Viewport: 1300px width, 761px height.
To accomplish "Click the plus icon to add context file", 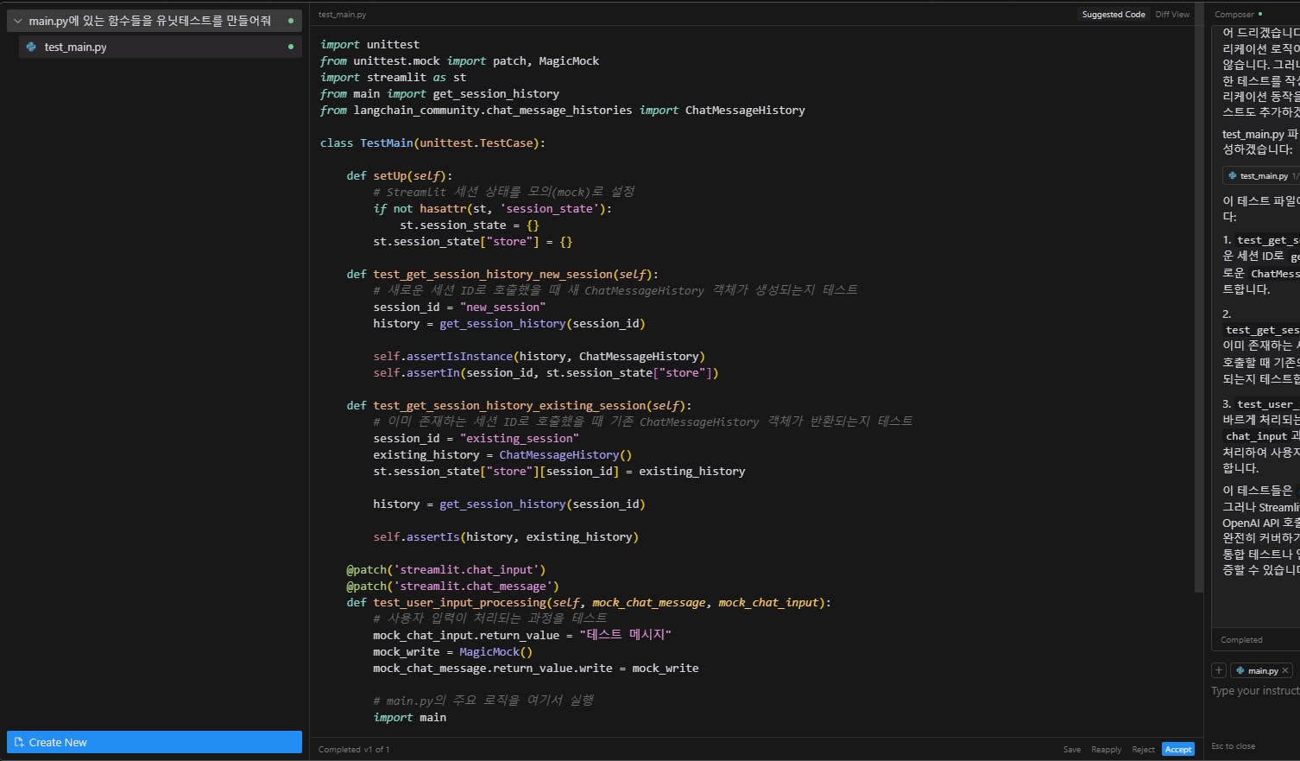I will pos(1219,670).
